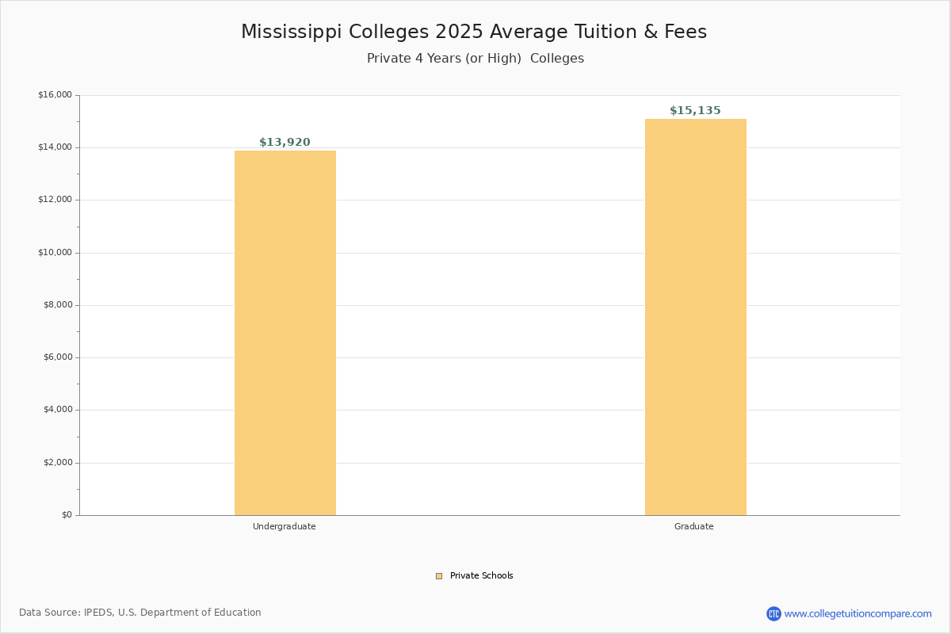Open the www.collegetuitioncompare.com link
The image size is (951, 634).
tap(857, 613)
